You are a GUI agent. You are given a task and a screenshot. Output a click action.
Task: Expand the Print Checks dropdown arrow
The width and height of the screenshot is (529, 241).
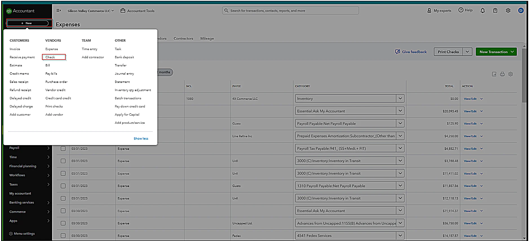coord(467,52)
